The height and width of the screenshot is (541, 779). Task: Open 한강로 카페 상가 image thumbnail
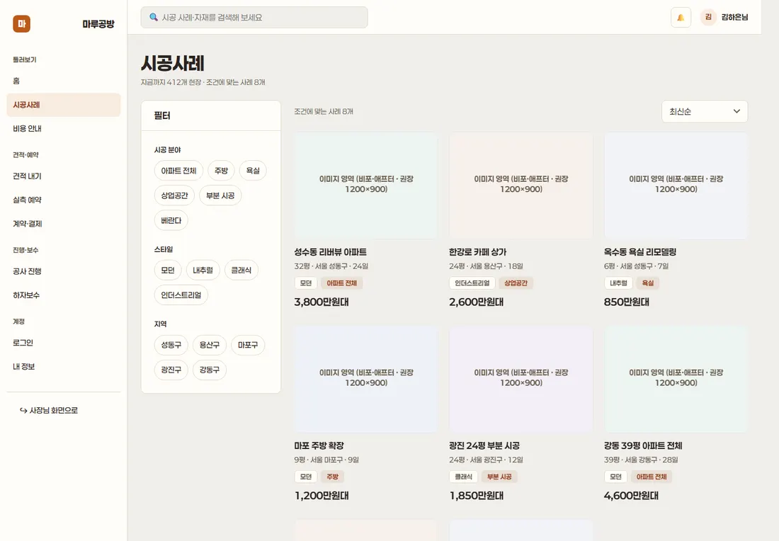pyautogui.click(x=521, y=186)
